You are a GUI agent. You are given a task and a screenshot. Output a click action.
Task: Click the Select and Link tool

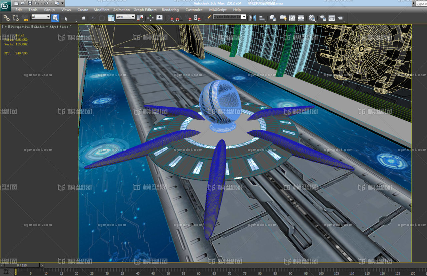[x=7, y=18]
